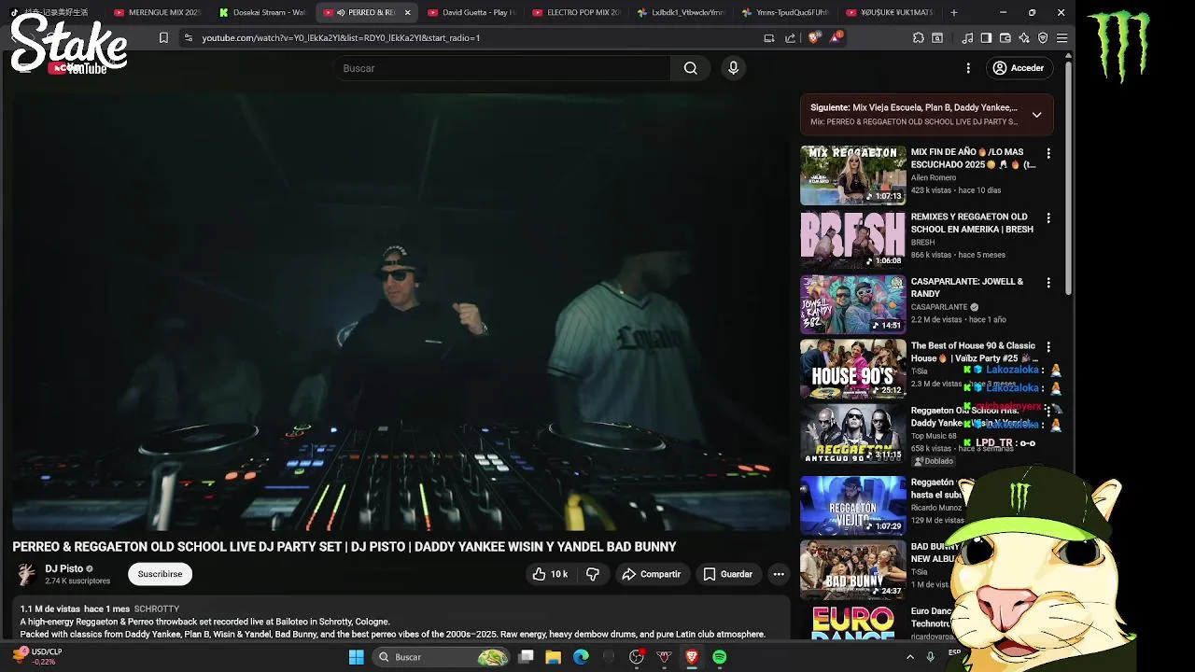
Task: Open options for REMIXES Y REGGAETON BRESH video
Action: click(x=1048, y=217)
